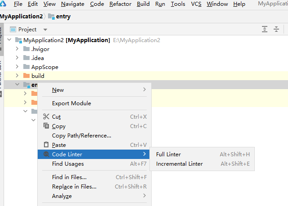
Task: Click MyApplication2 in the breadcrumb bar
Action: (21, 16)
